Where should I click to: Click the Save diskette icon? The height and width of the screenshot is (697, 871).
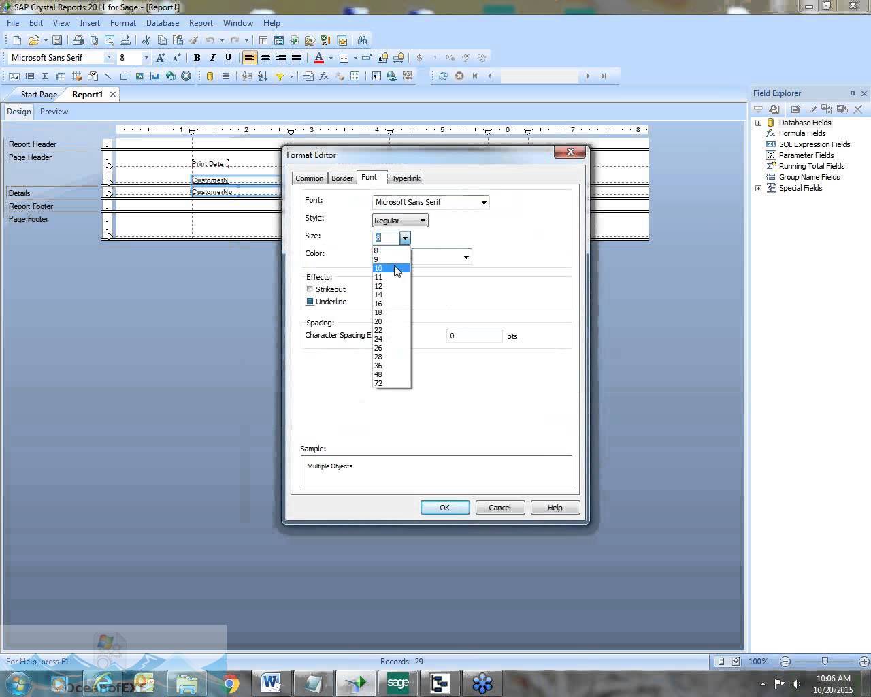(57, 40)
